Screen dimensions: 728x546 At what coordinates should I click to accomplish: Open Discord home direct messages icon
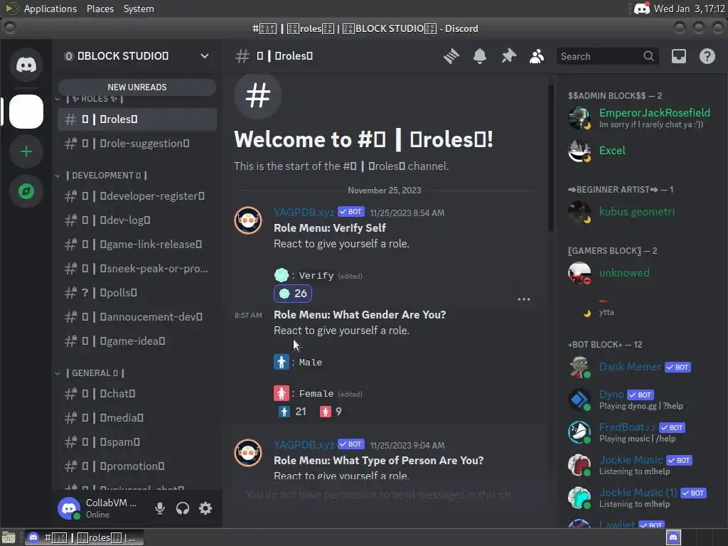(26, 65)
